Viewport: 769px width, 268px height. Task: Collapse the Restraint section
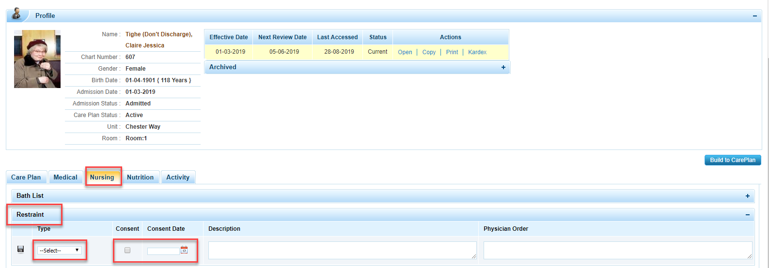(748, 215)
